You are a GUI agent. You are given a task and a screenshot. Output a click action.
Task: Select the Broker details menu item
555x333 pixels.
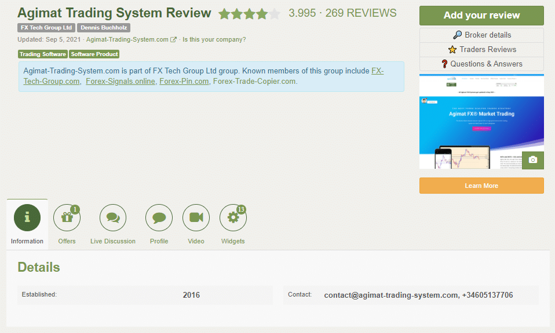pos(481,35)
